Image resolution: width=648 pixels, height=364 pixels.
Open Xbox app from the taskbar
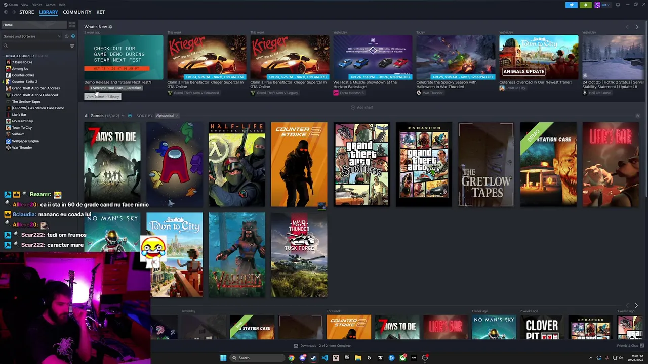pos(402,358)
